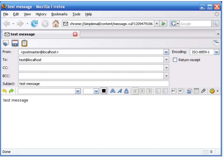Open the Bookmarks menu

point(59,14)
